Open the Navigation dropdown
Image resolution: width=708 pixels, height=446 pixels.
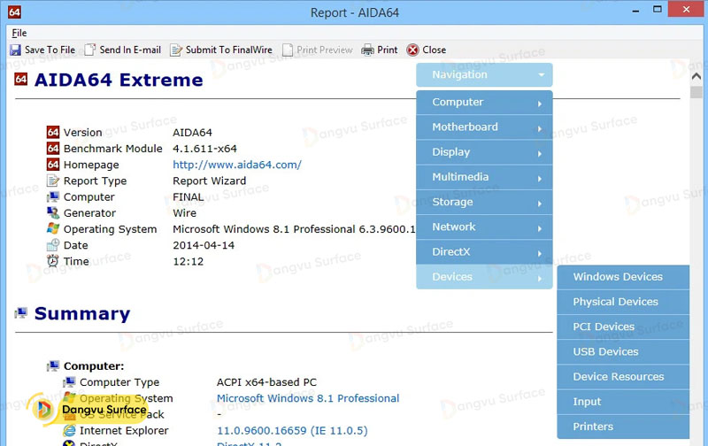pos(484,75)
